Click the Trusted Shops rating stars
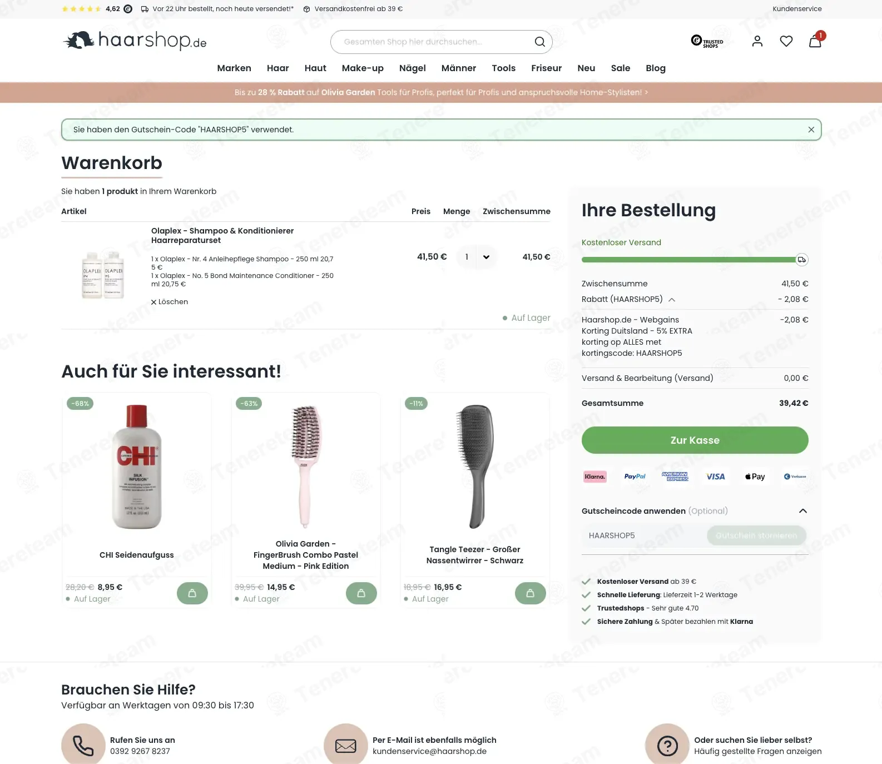 (x=81, y=9)
